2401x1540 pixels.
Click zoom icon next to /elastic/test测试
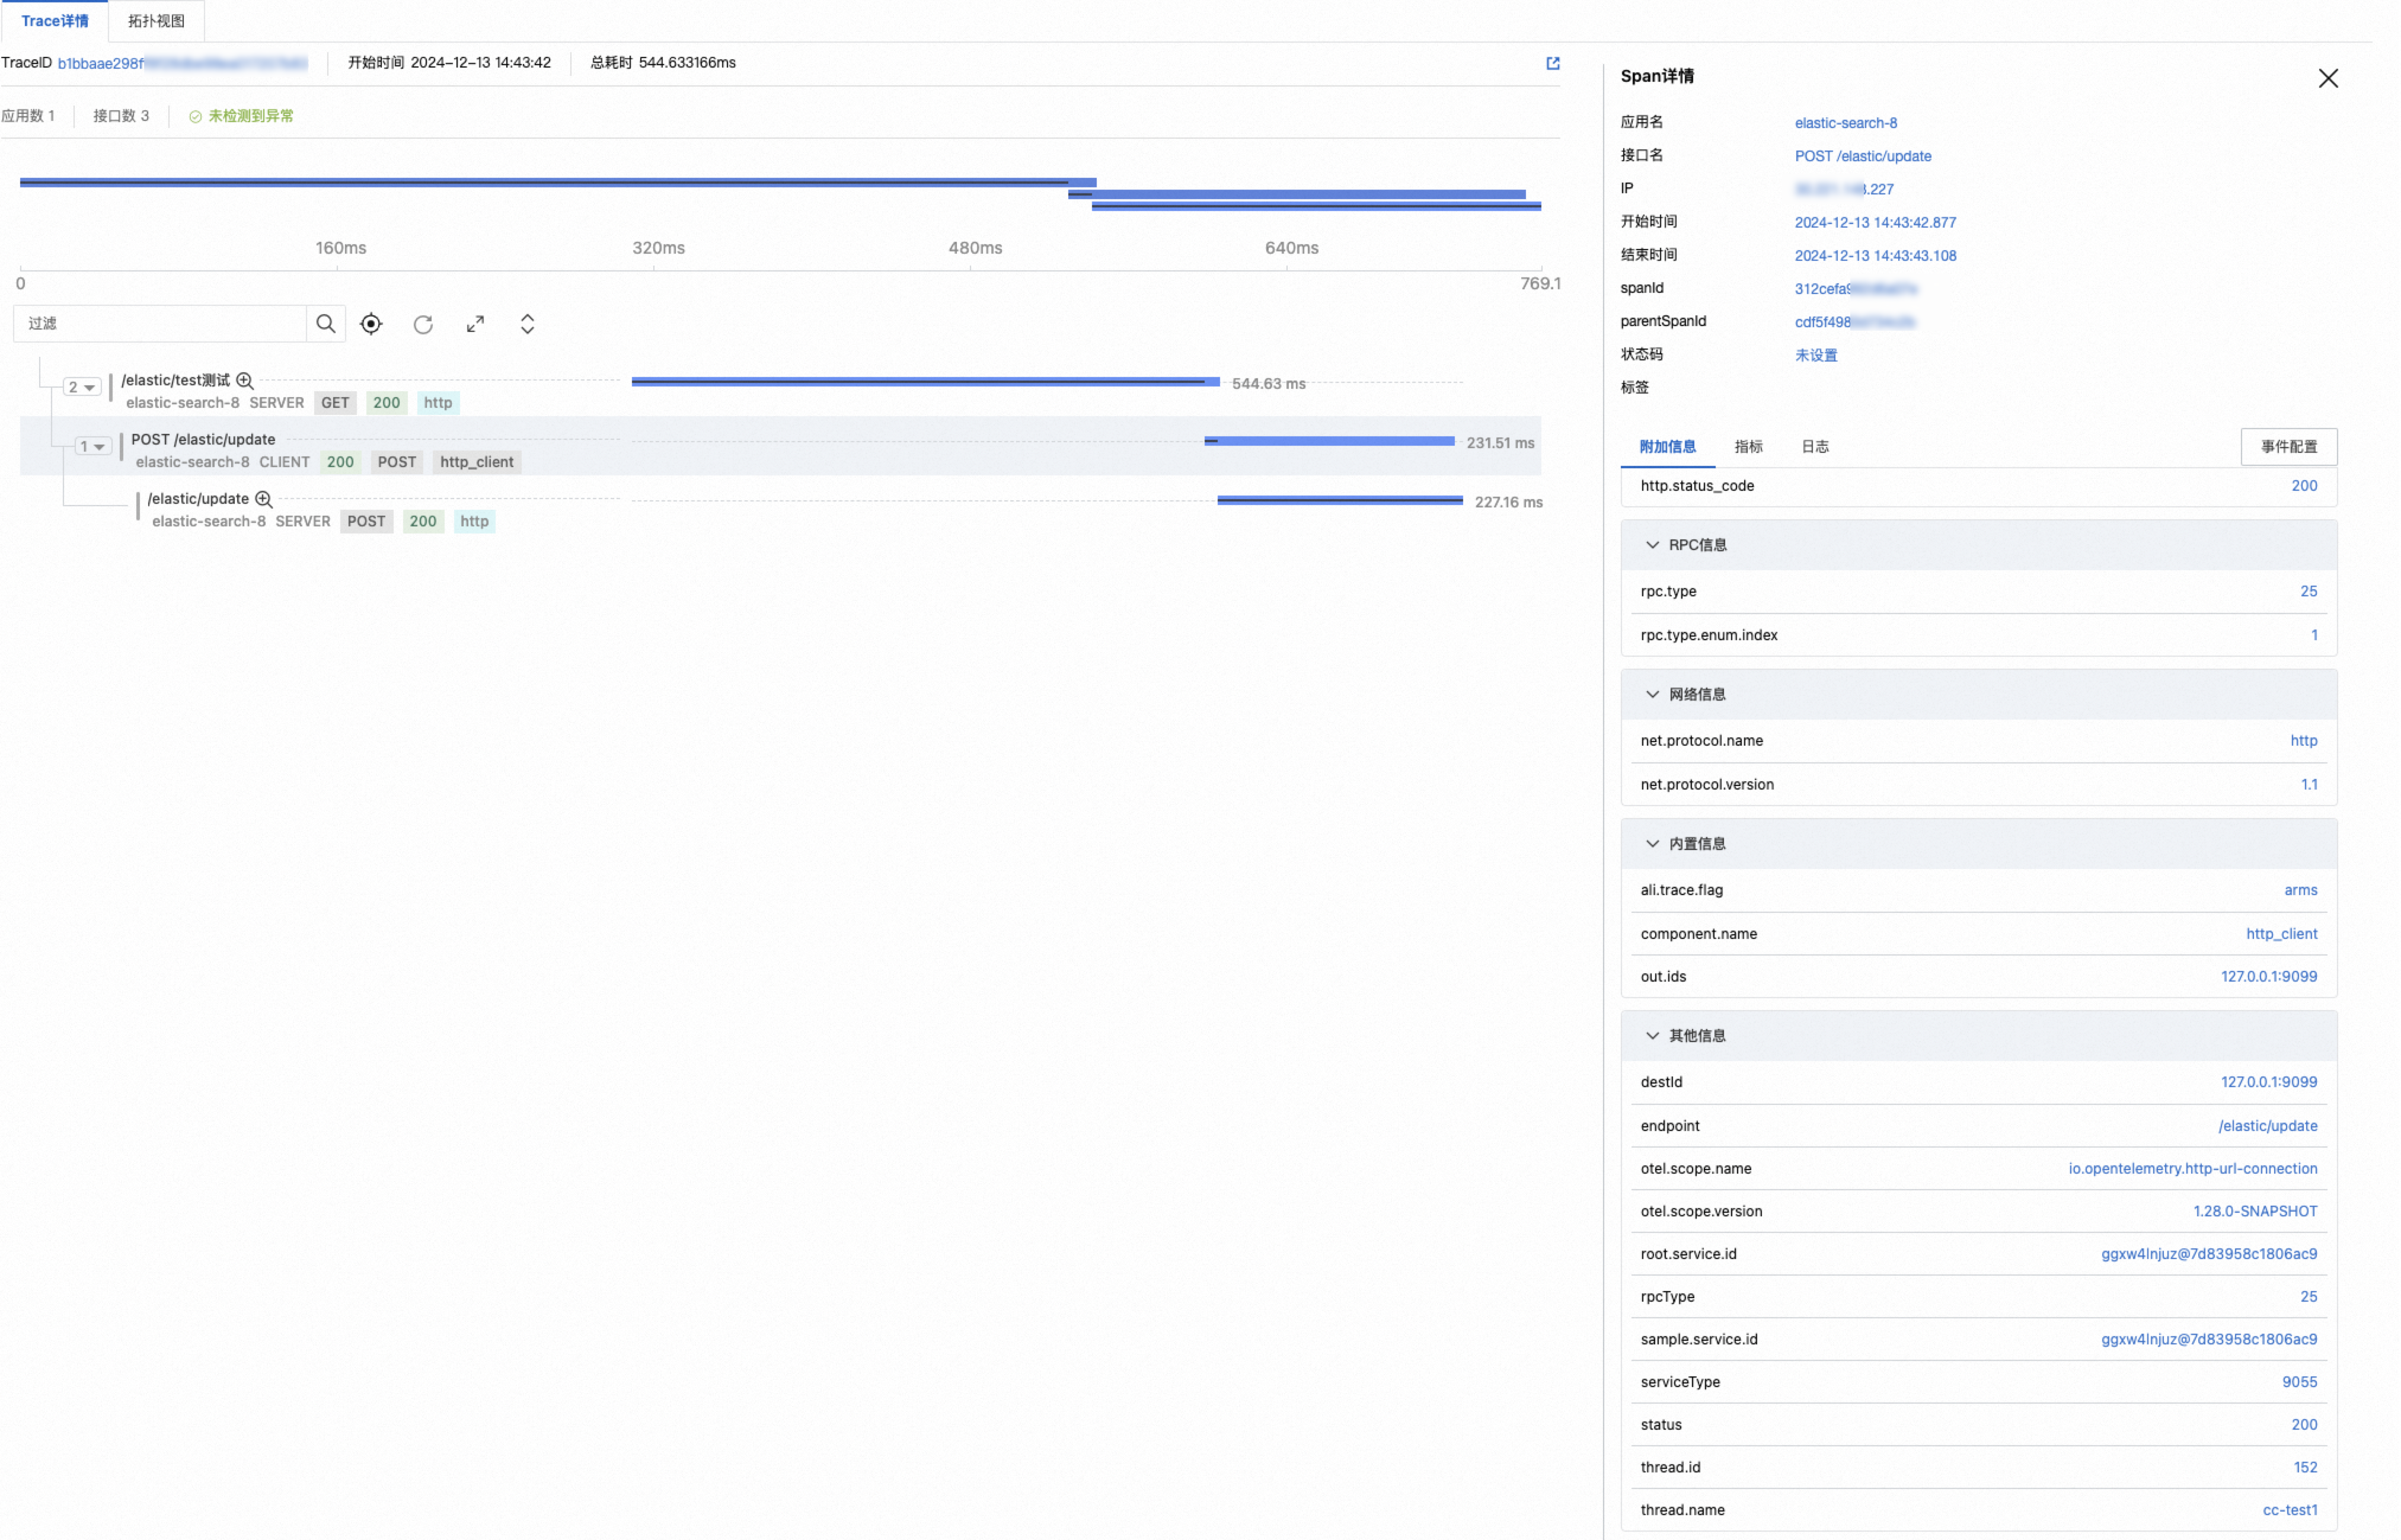tap(245, 380)
